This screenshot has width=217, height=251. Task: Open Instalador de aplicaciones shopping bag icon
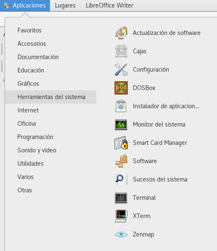[121, 106]
